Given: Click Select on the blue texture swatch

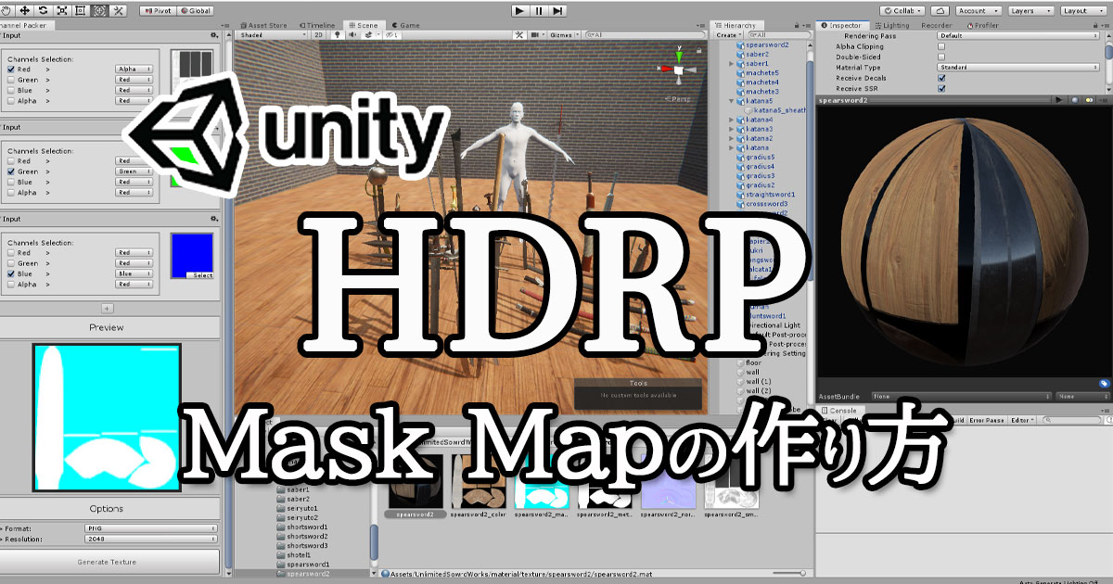Looking at the screenshot, I should [x=199, y=275].
